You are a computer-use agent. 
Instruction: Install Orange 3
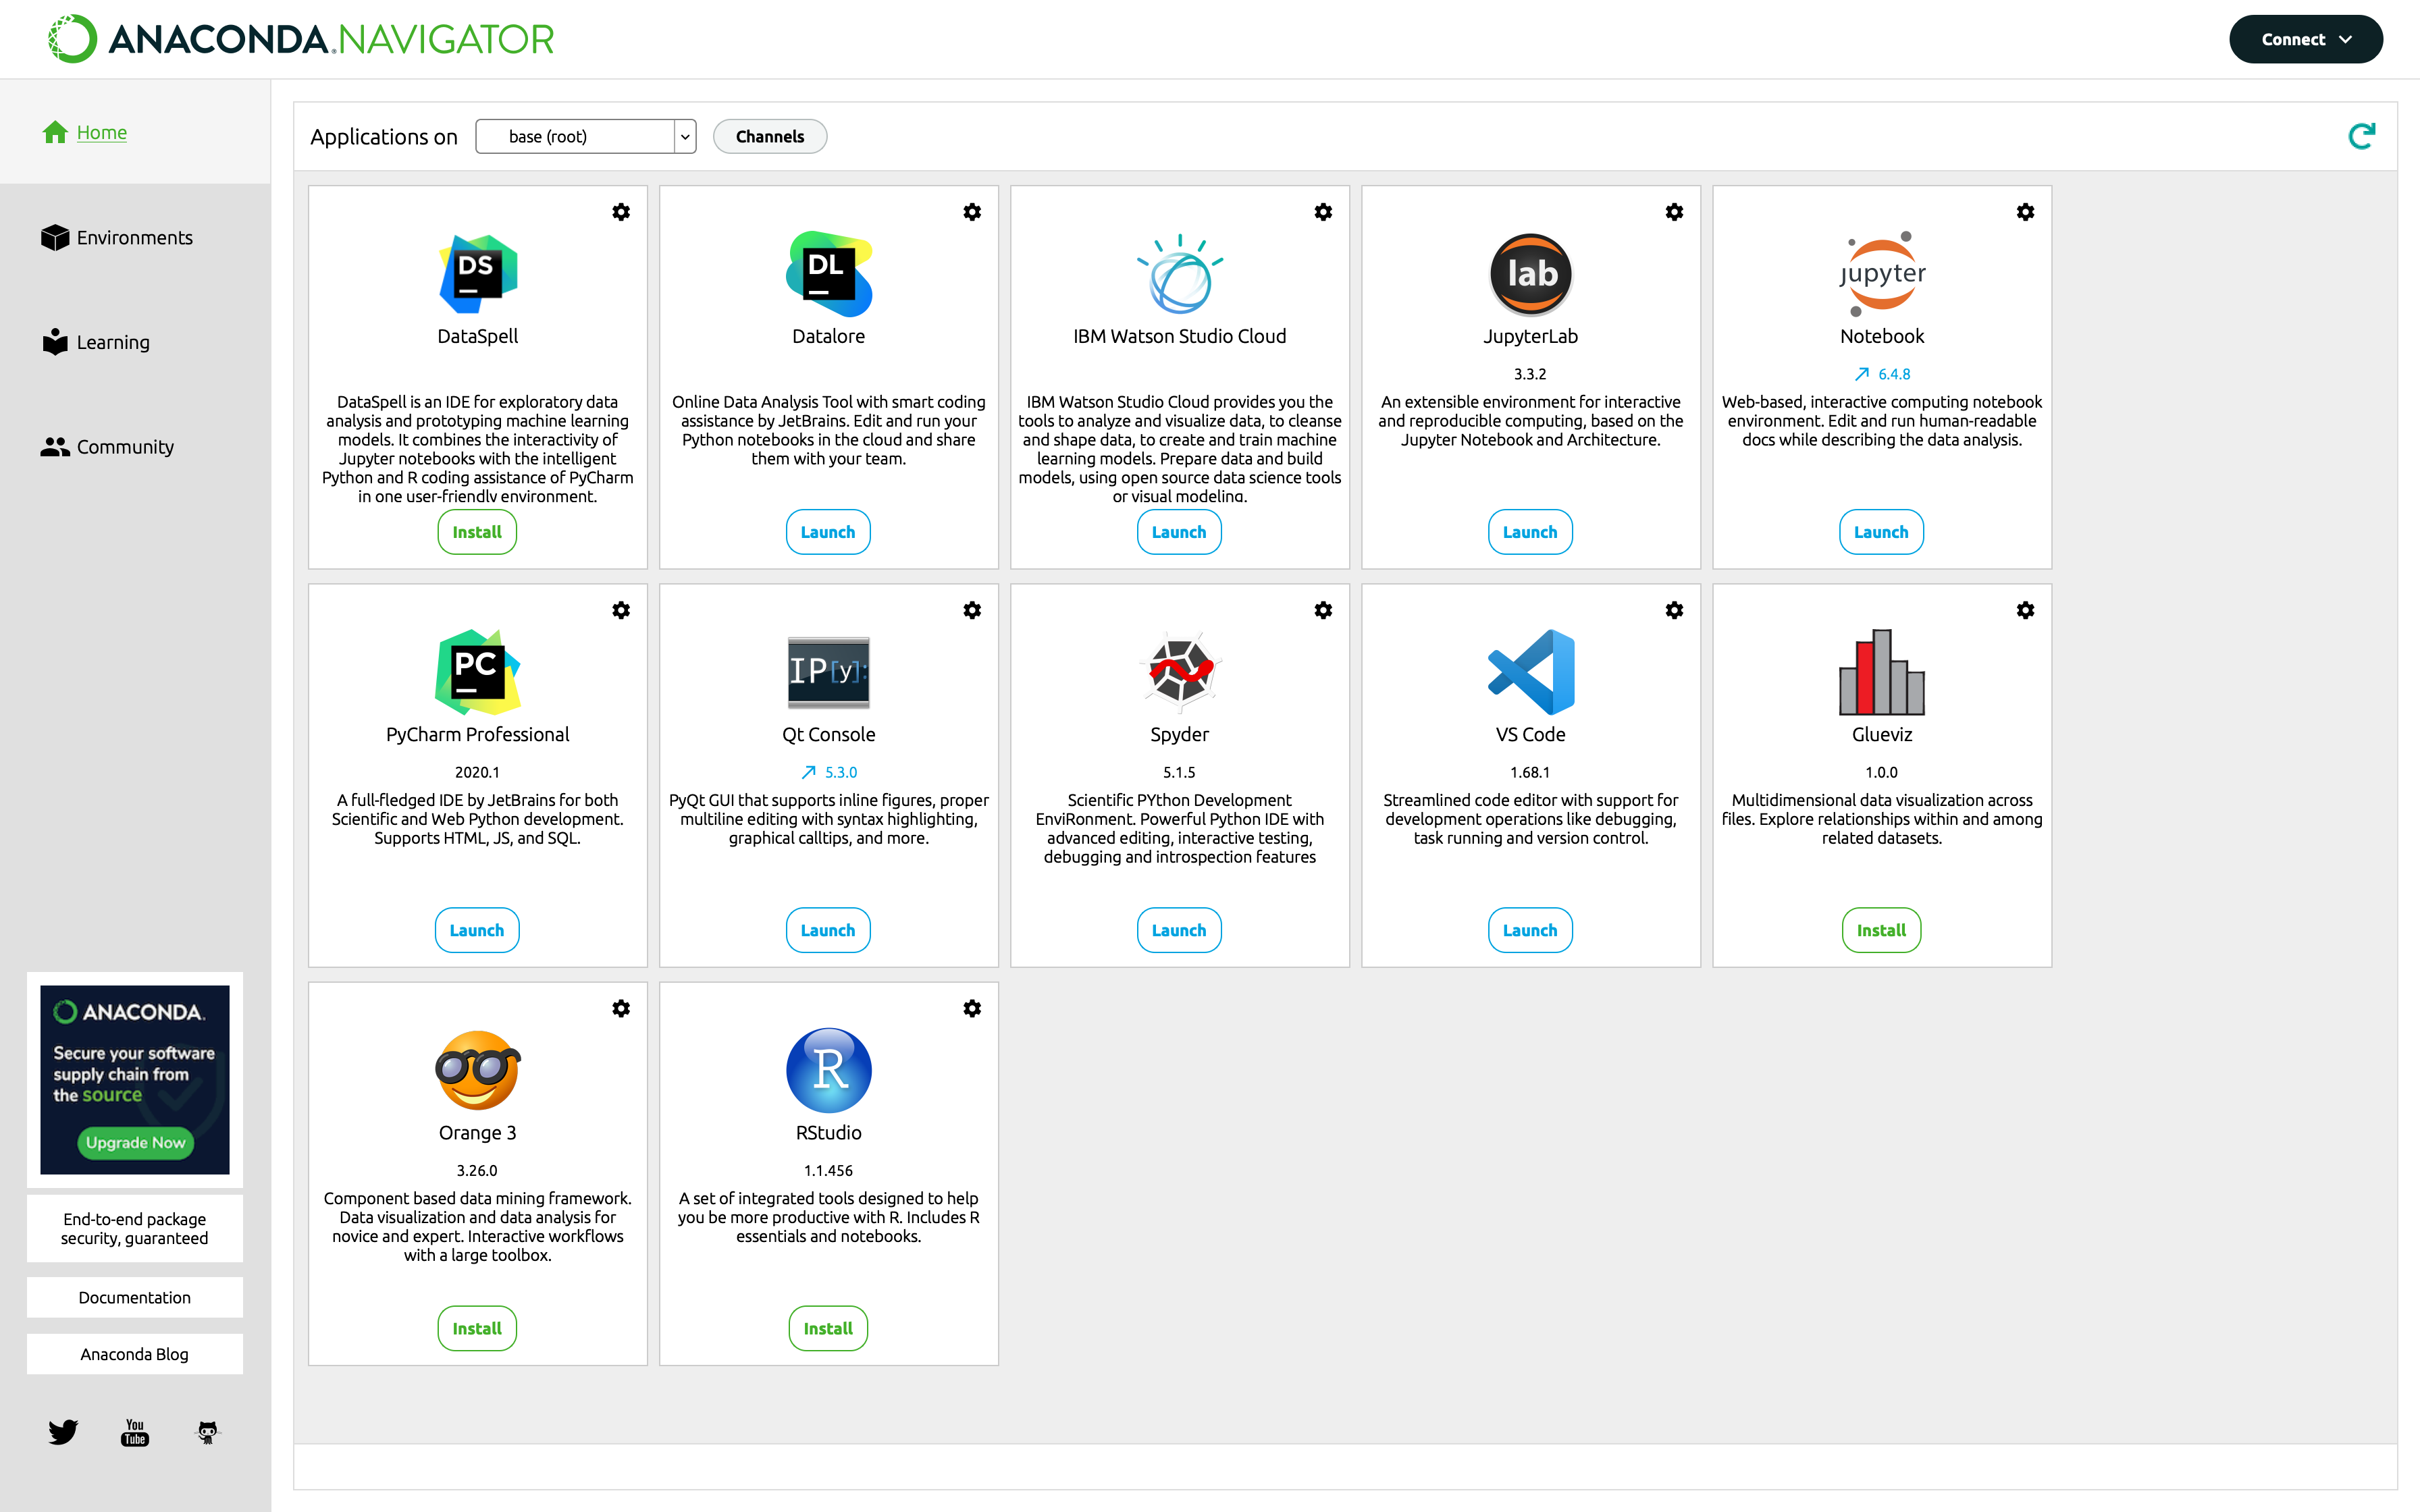pos(477,1328)
